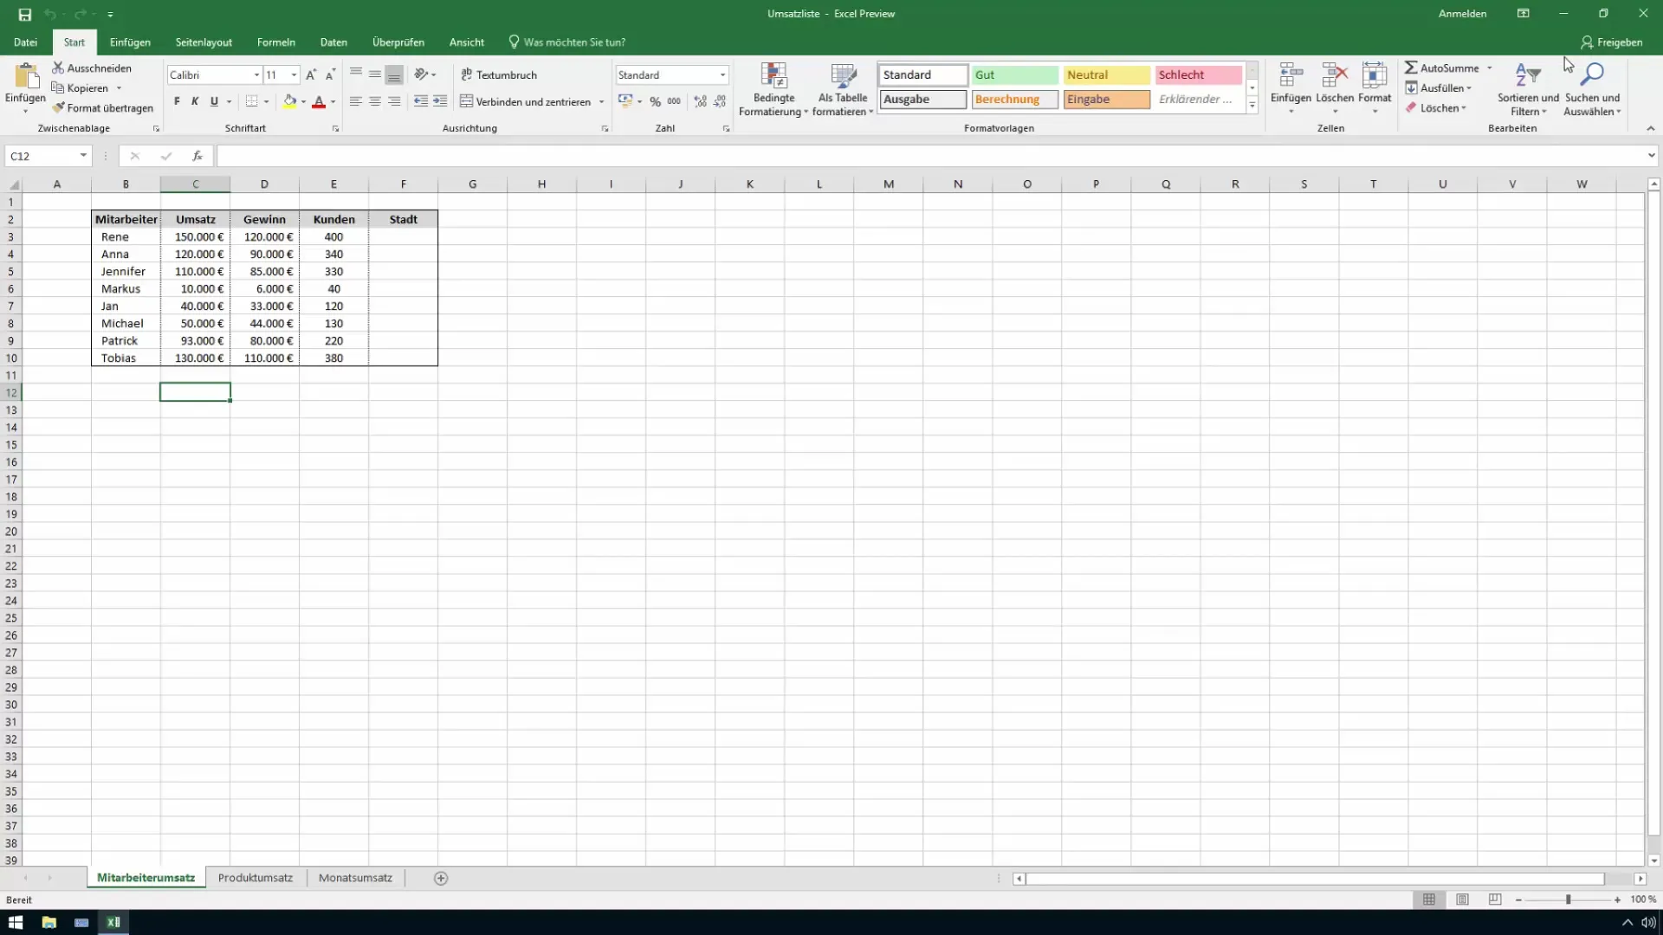Screen dimensions: 1663x935
Task: Add a new sheet with the plus icon
Action: point(441,878)
